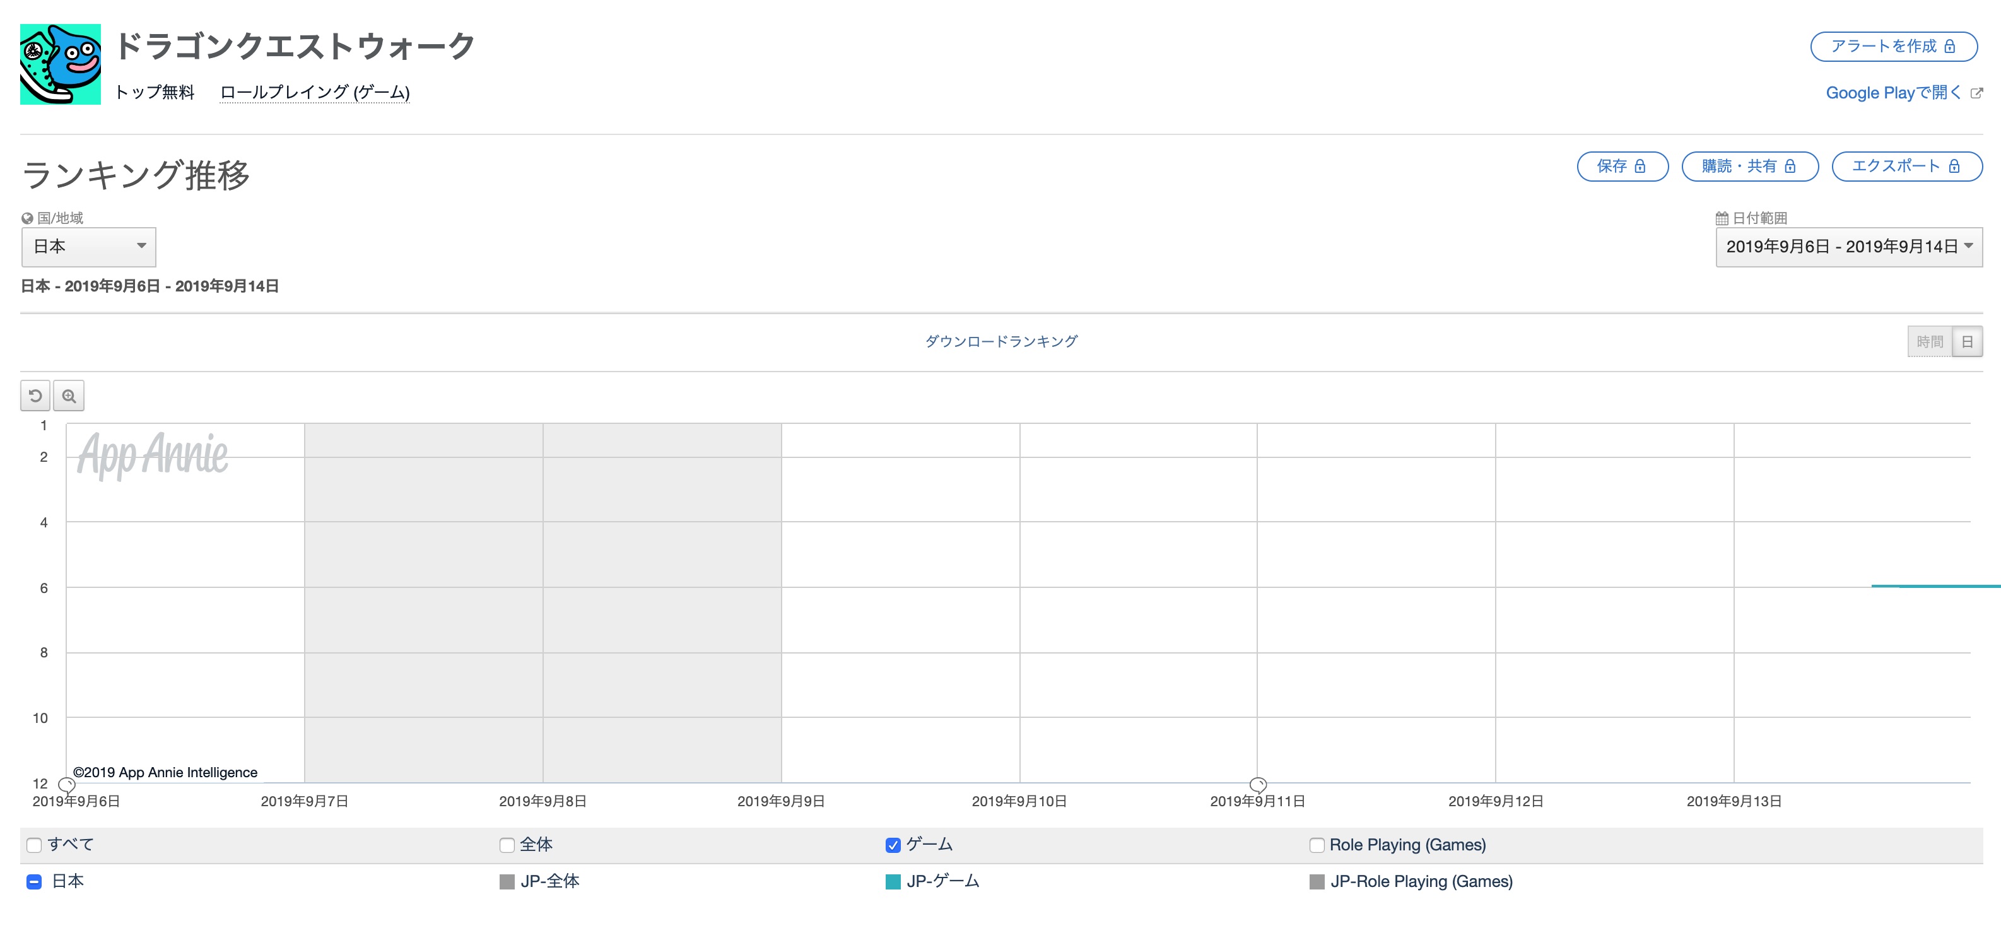Check the すべて checkbox

pos(34,845)
